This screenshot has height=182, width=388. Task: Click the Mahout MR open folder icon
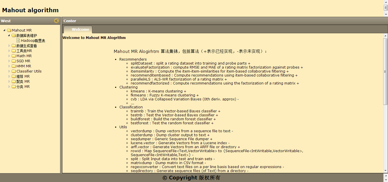[9, 30]
